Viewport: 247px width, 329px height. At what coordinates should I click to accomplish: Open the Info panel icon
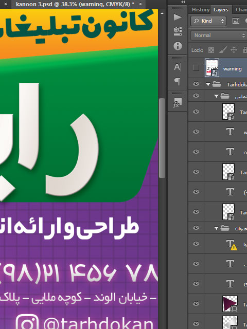coord(178,46)
